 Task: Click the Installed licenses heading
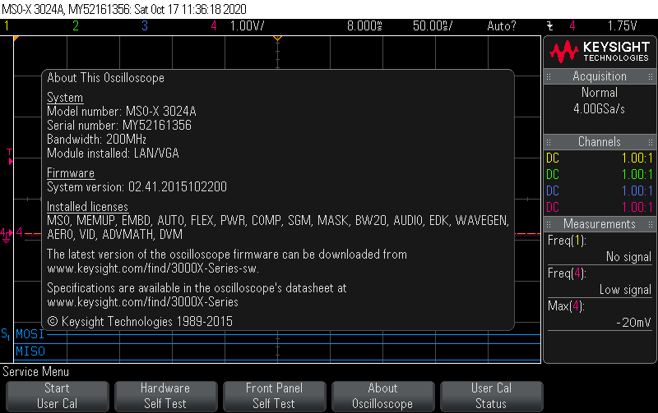[x=87, y=207]
